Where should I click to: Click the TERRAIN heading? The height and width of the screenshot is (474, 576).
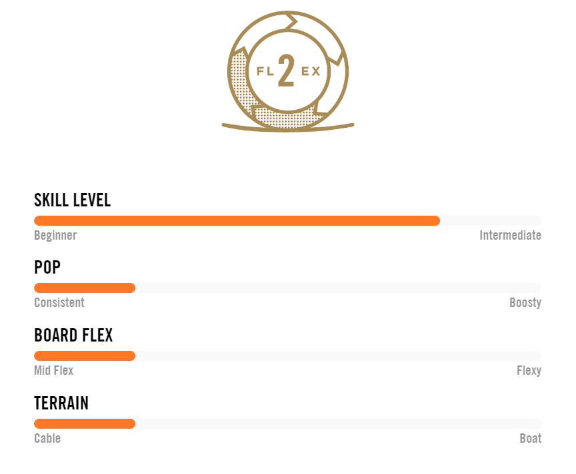click(x=61, y=403)
